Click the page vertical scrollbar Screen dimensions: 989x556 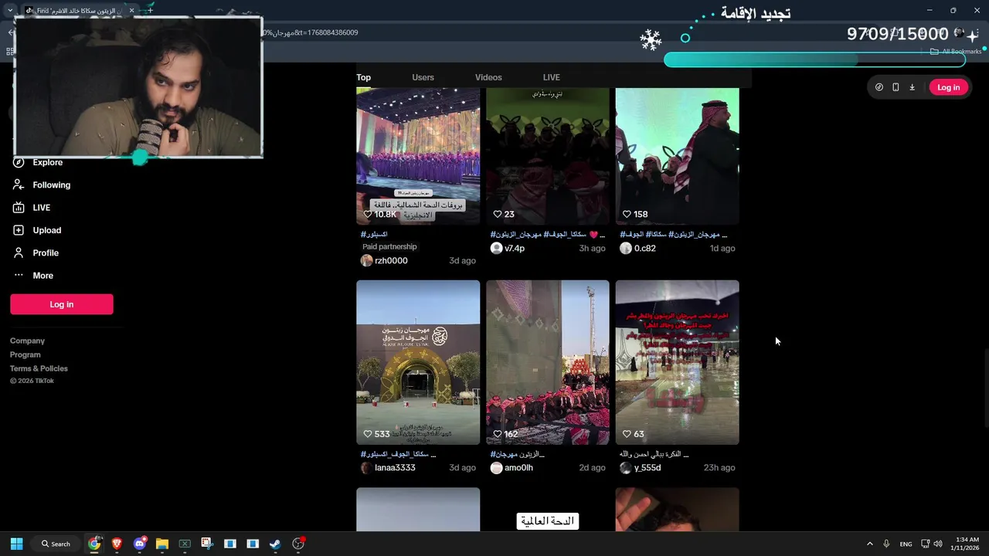click(x=985, y=386)
